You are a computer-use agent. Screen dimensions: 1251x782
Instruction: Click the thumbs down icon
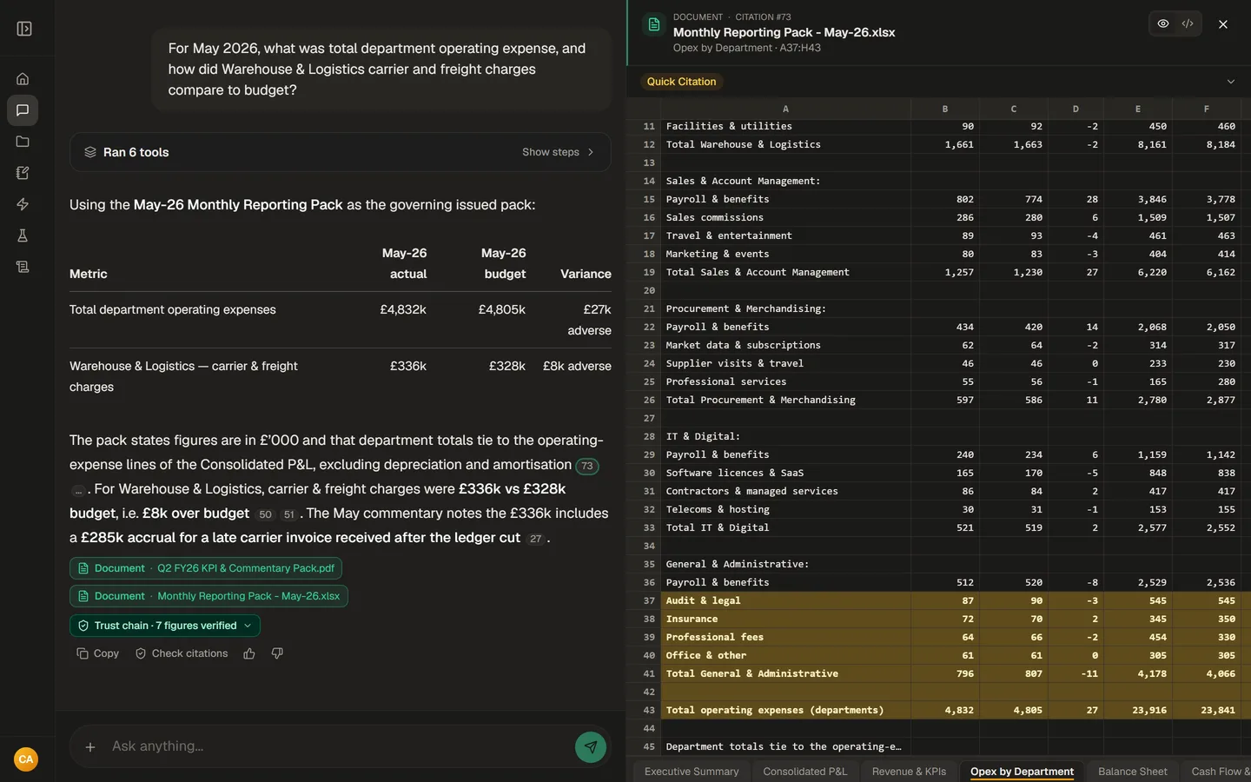pyautogui.click(x=277, y=653)
